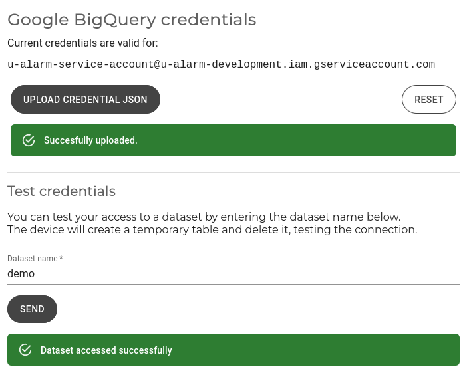Click the "Current credentials are valid for:" text
The width and height of the screenshot is (465, 371).
coord(82,43)
